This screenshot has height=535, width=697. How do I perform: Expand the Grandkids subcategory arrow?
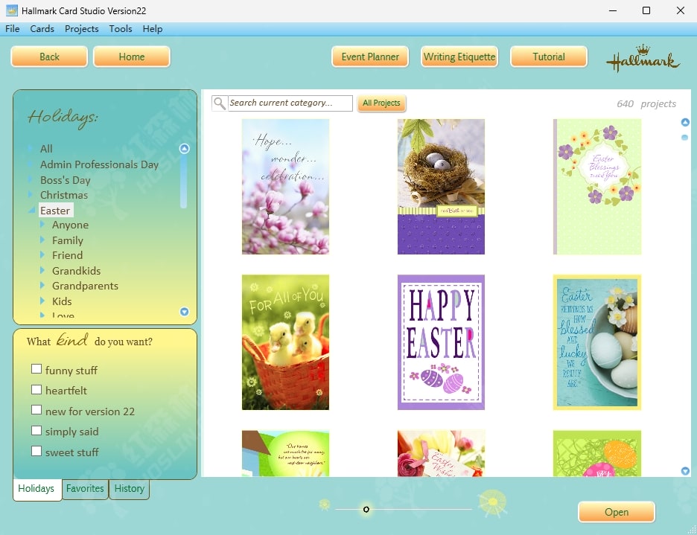[x=42, y=270]
